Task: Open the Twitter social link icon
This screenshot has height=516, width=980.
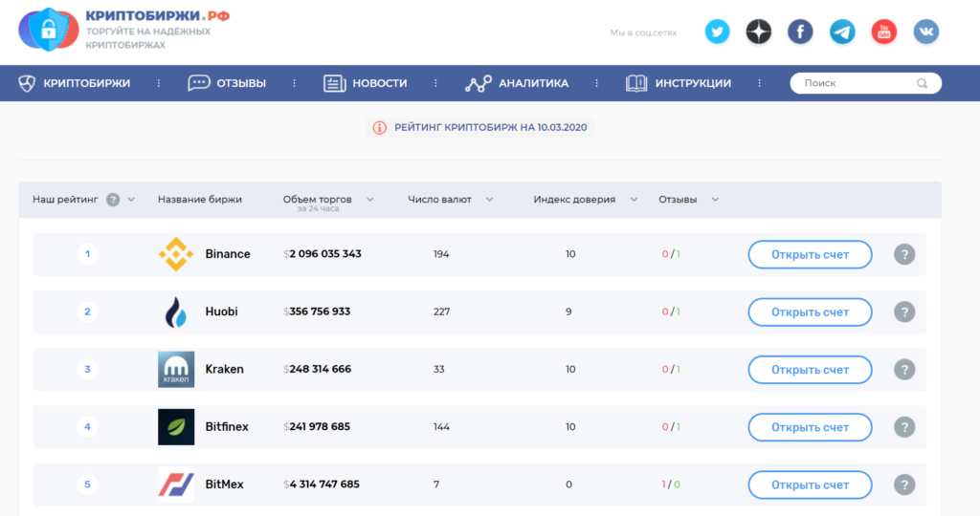Action: 717,32
